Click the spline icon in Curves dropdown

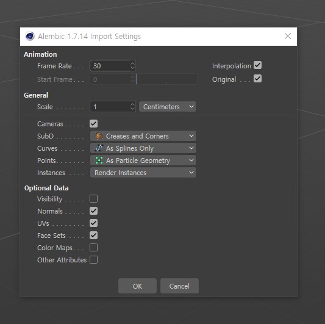point(99,148)
